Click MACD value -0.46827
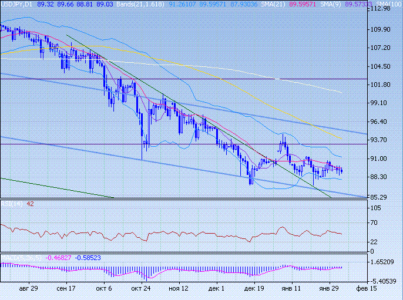Viewport: 403px width, 300px height. [x=58, y=258]
